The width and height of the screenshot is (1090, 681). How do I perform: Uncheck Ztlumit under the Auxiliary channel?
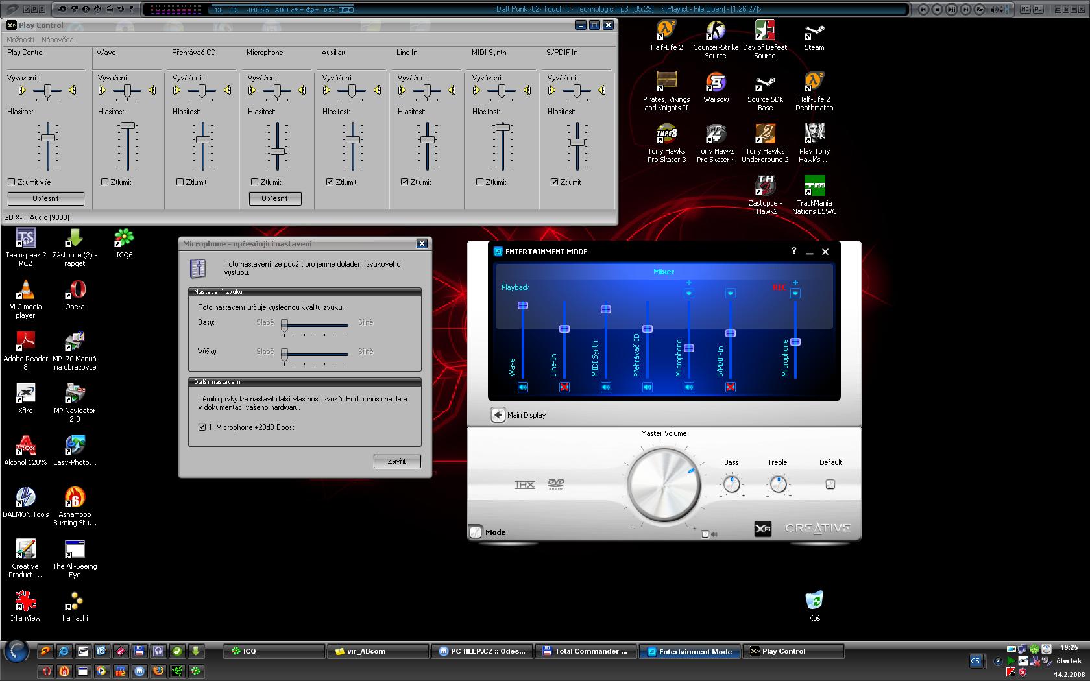330,182
